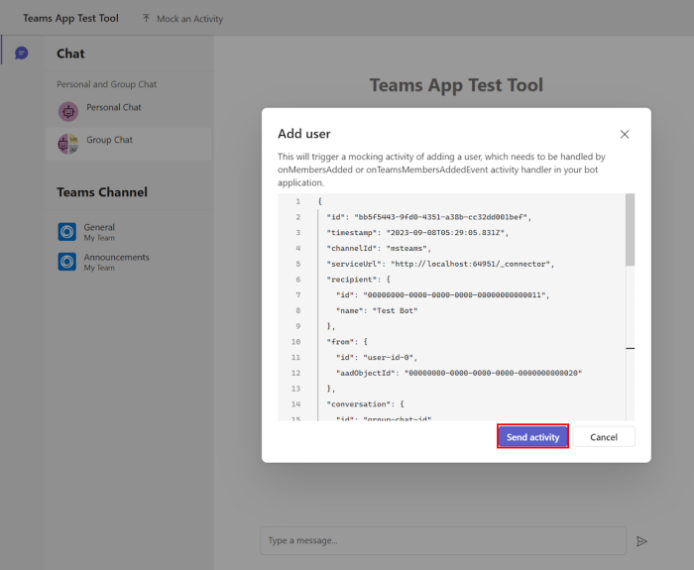Open Personal Chat conversation
Image resolution: width=694 pixels, height=570 pixels.
[128, 111]
